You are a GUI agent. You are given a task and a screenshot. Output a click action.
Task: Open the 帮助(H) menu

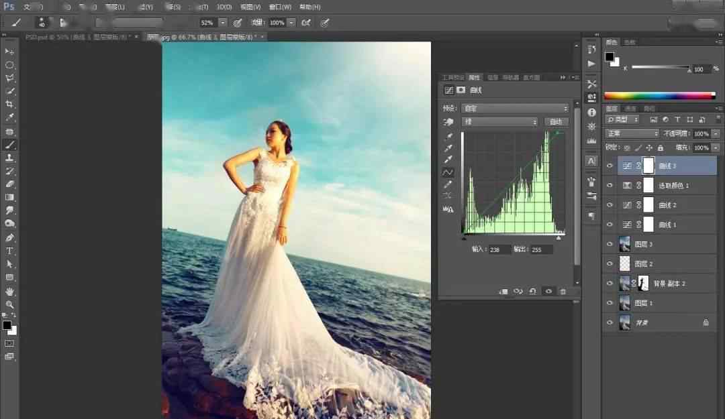click(309, 7)
